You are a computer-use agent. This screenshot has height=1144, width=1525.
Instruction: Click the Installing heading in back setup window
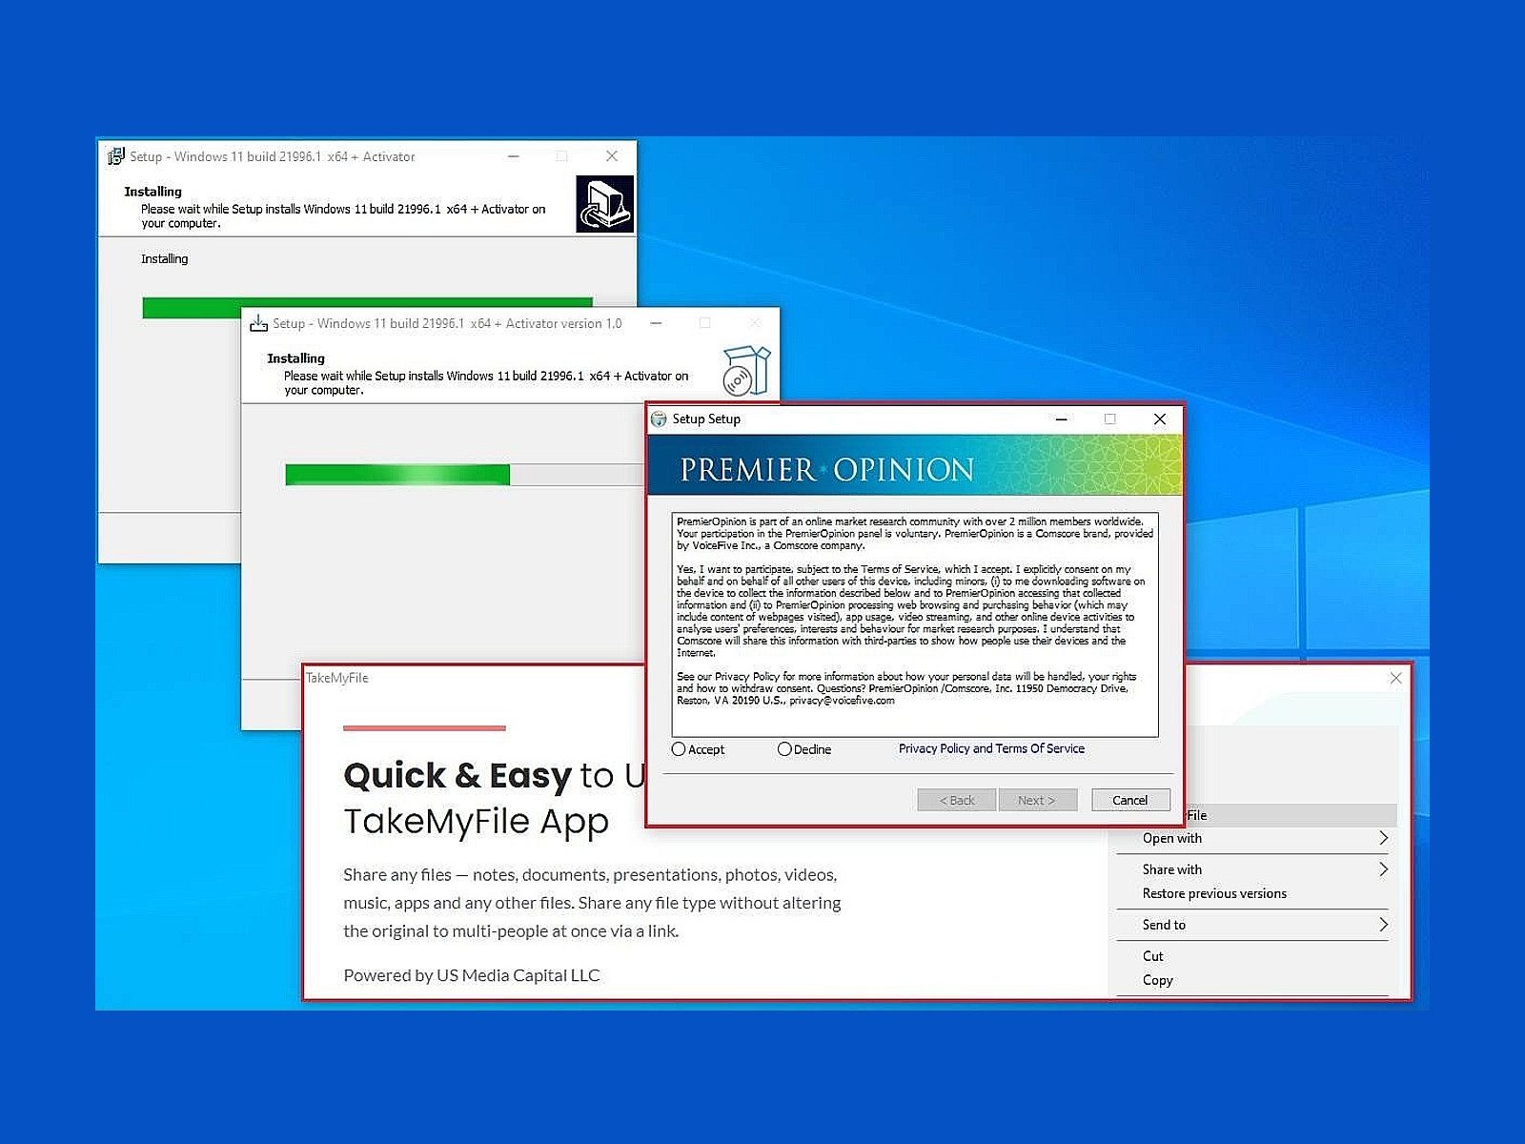152,192
